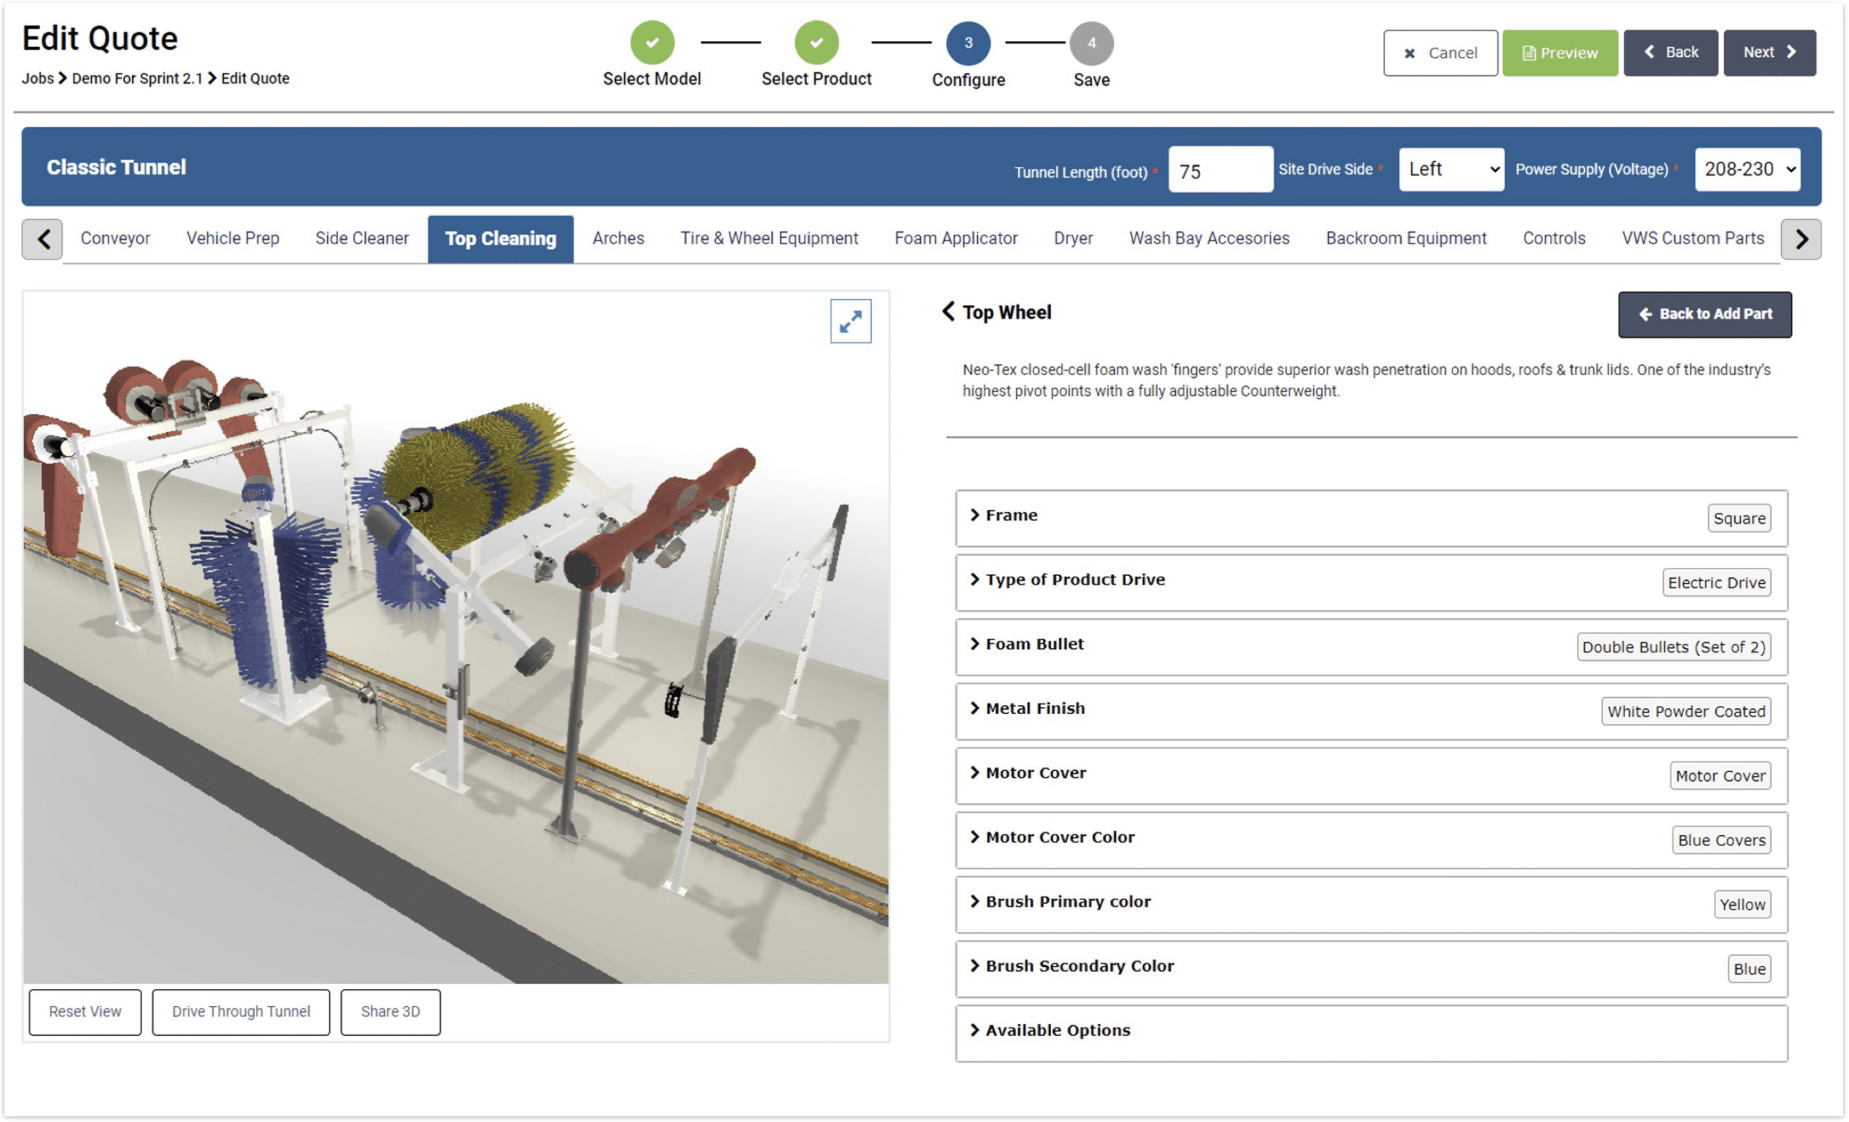
Task: Click the step 3 Configure circle
Action: click(968, 43)
